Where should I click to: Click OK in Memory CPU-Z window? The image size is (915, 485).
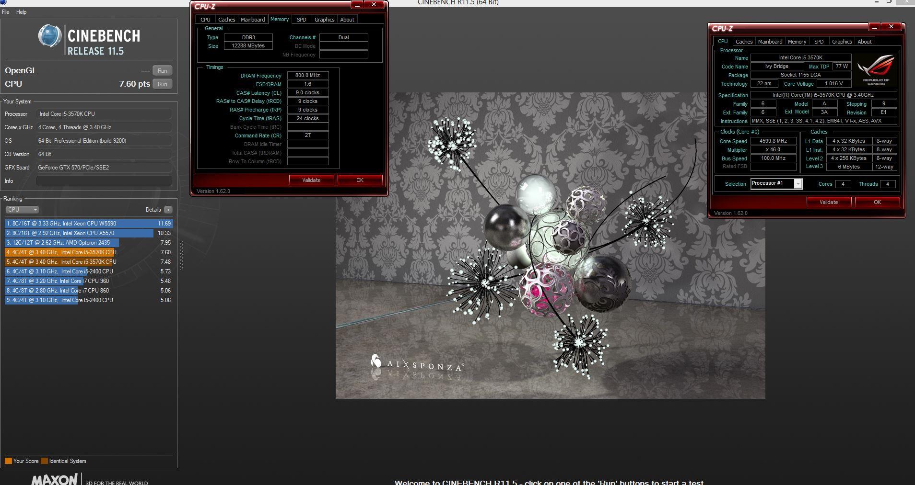click(x=360, y=180)
